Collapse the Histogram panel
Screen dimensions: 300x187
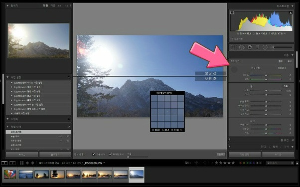point(293,6)
